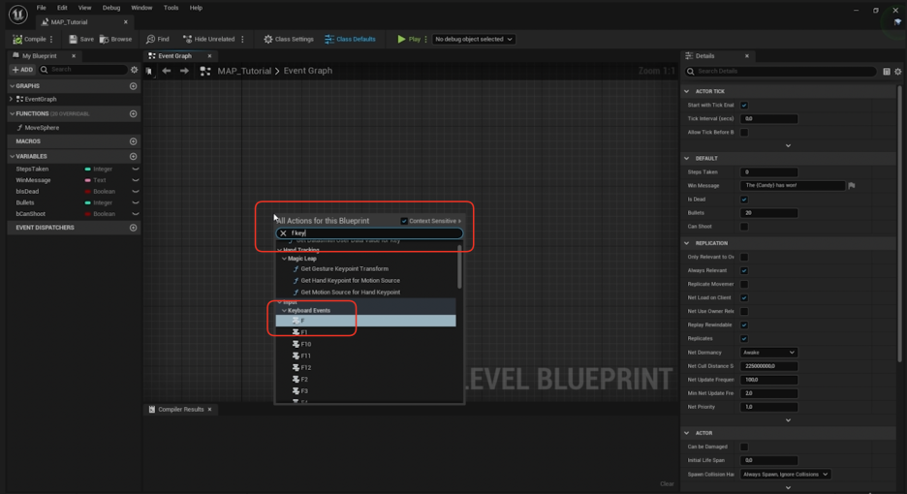Collapse Keyboard Events category

pos(284,311)
